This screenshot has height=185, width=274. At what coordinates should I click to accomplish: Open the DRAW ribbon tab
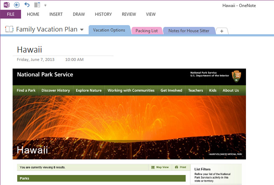[x=79, y=14]
